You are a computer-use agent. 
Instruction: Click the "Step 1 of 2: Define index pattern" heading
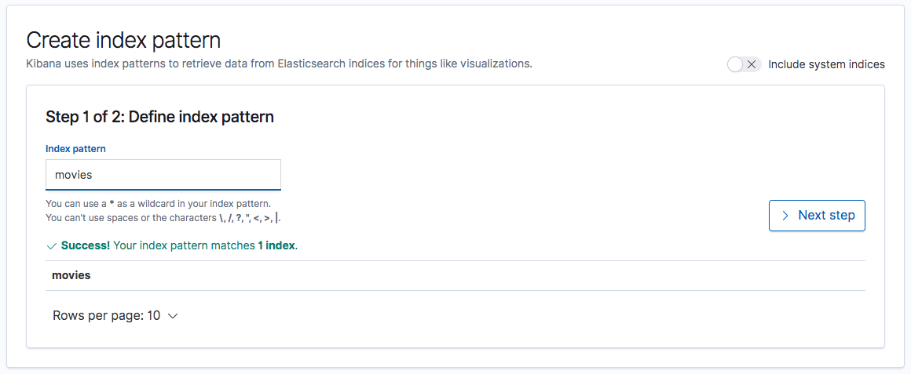pos(159,118)
